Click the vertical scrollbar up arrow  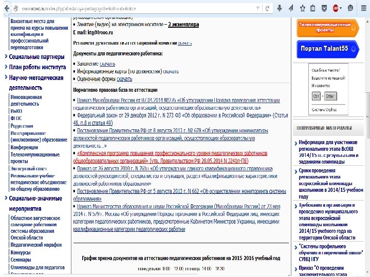[367, 22]
